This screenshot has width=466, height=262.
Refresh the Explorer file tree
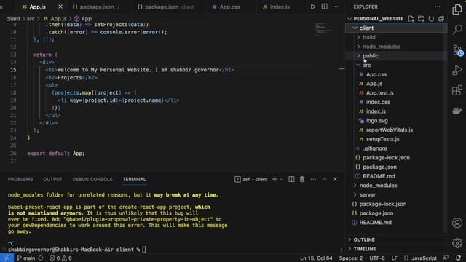click(x=431, y=19)
